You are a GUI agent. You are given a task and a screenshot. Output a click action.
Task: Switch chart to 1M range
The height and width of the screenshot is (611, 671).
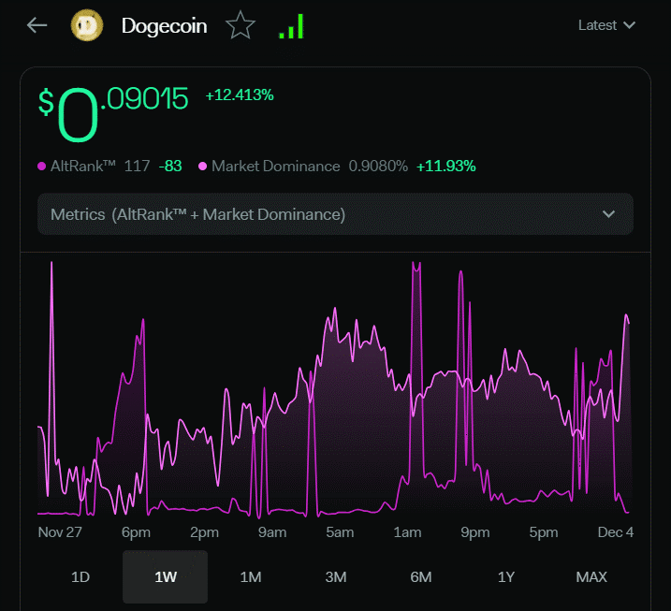click(251, 576)
